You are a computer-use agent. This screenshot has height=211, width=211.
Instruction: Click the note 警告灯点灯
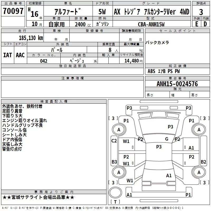tap(12, 149)
